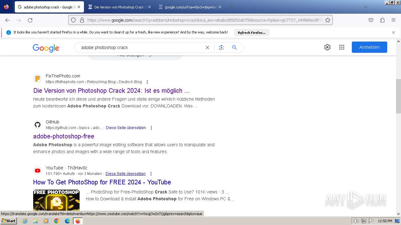Viewport: 401px width, 225px height.
Task: Switch to the google.com/url tab
Action: [x=190, y=7]
